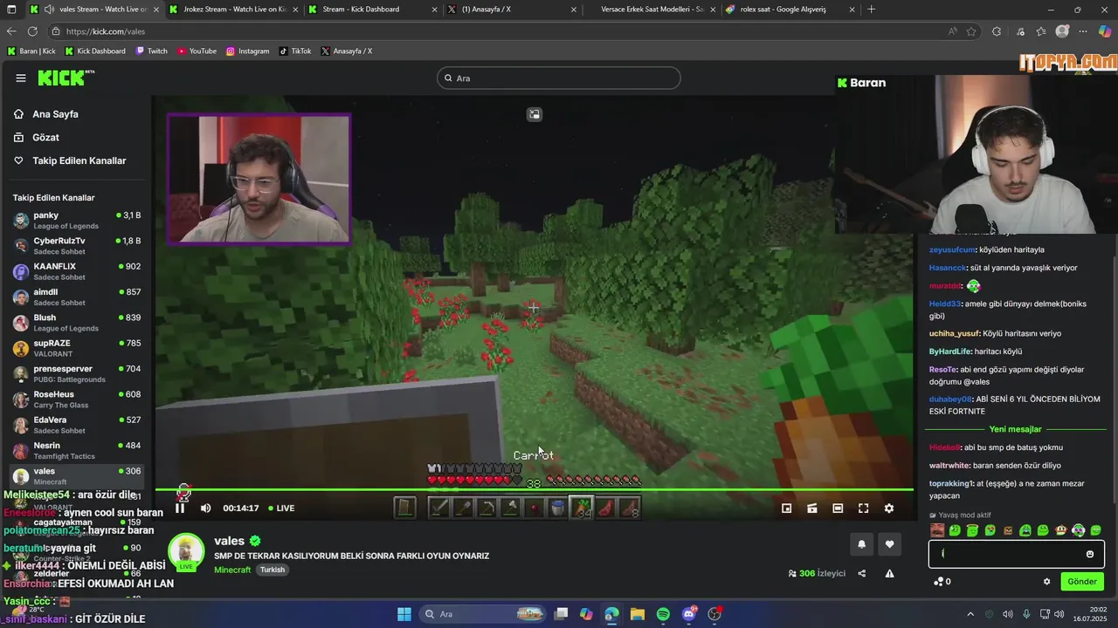The width and height of the screenshot is (1118, 628).
Task: Insert the headphones emote
Action: point(1078,530)
